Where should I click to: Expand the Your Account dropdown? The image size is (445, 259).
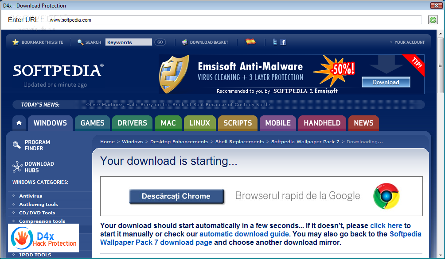407,42
